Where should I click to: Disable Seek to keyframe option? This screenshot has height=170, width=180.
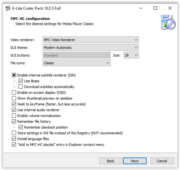click(14, 104)
